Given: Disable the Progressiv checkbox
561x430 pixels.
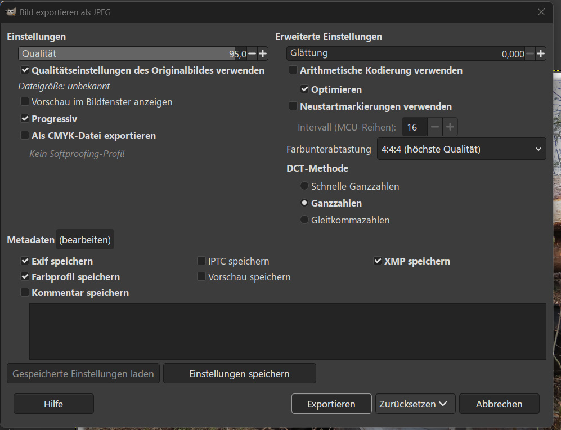Looking at the screenshot, I should pyautogui.click(x=25, y=119).
